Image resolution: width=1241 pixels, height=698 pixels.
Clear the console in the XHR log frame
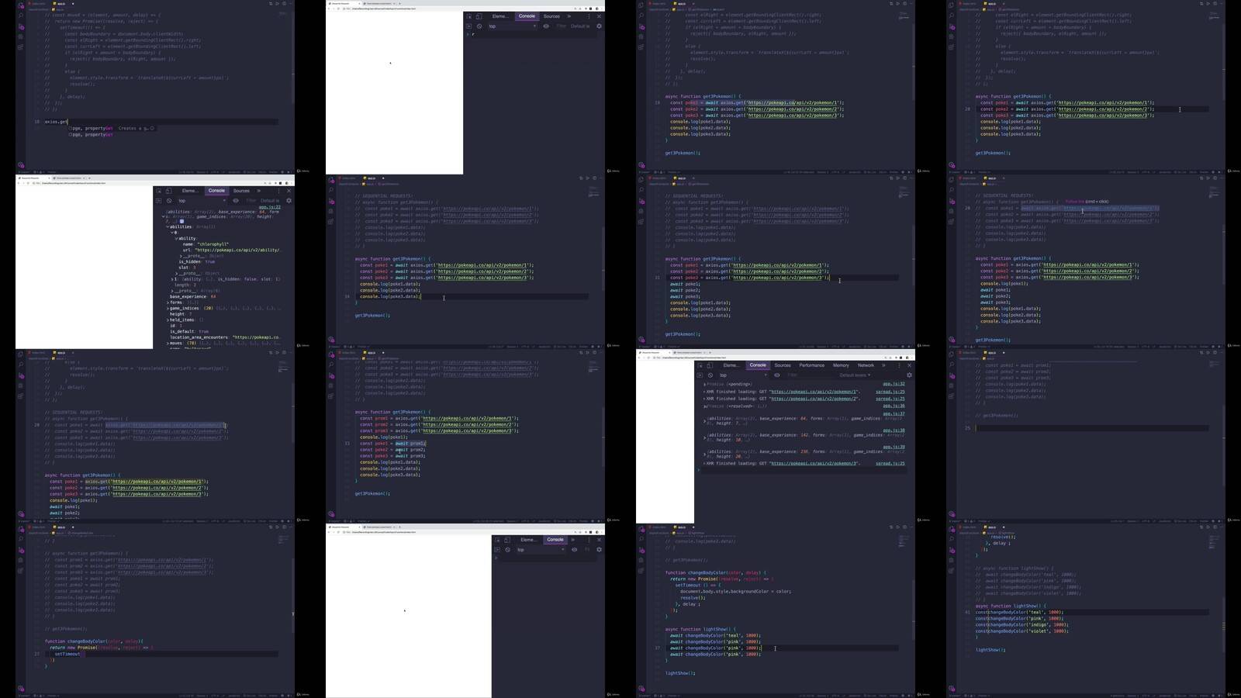click(710, 375)
